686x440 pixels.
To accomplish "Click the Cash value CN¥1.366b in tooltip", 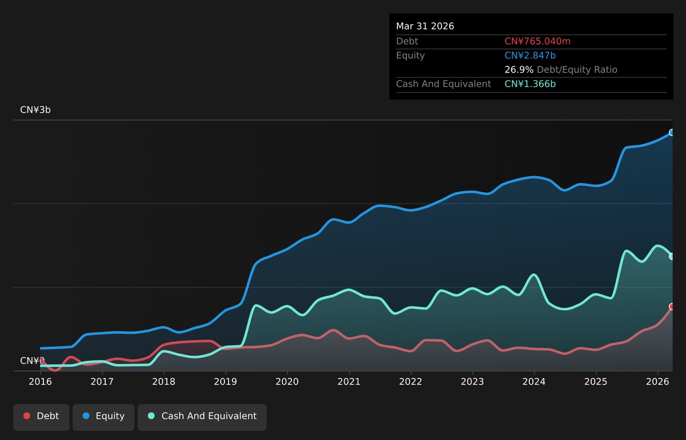I will click(x=530, y=84).
